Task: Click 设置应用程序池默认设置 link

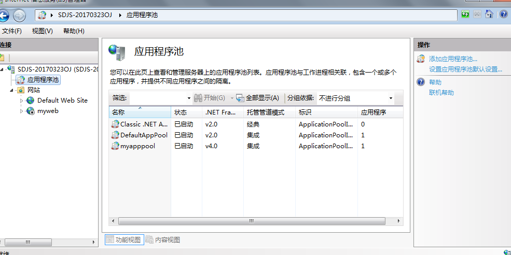Action: [465, 69]
